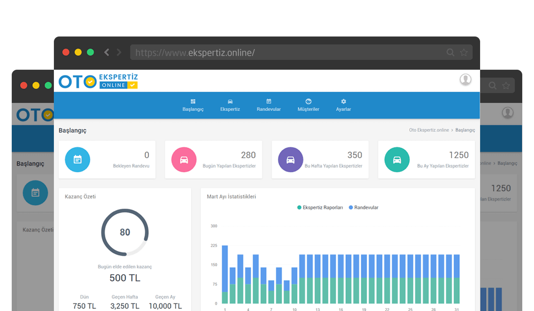Click the circular earnings gauge showing 80
Image resolution: width=534 pixels, height=311 pixels.
[125, 232]
